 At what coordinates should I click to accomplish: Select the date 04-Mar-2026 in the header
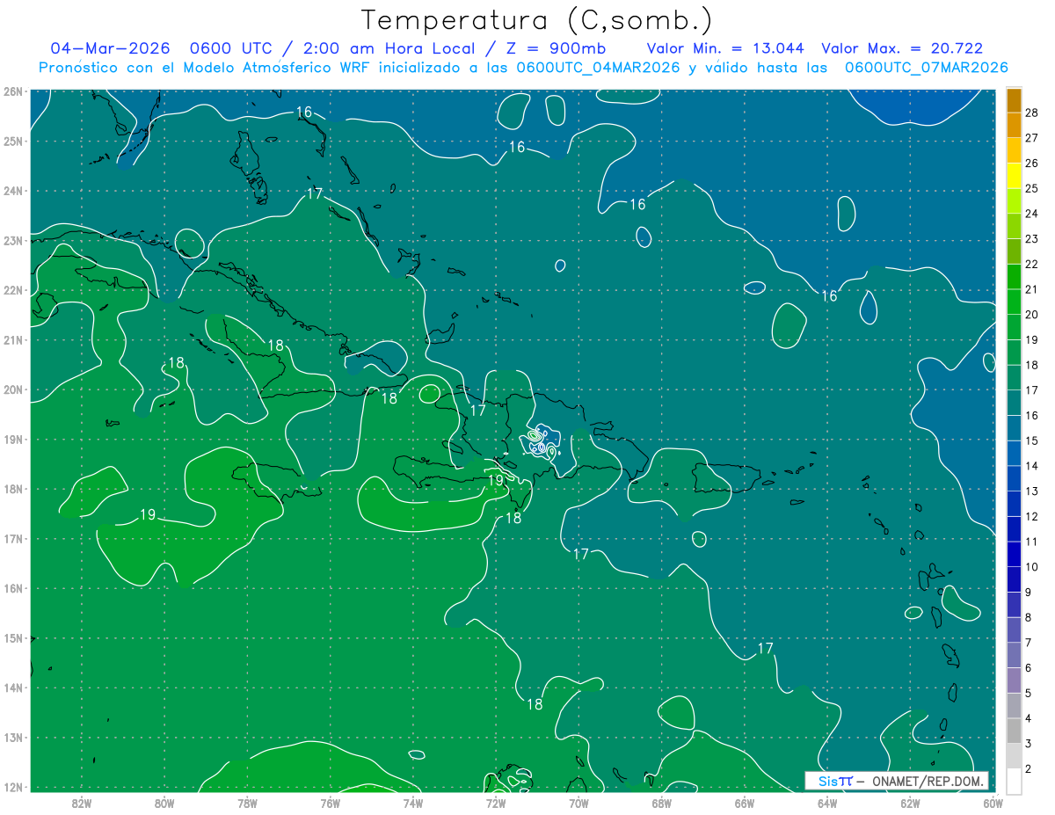110,48
